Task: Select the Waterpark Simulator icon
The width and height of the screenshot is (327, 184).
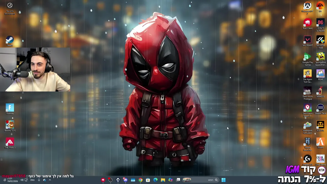Action: pyautogui.click(x=308, y=128)
